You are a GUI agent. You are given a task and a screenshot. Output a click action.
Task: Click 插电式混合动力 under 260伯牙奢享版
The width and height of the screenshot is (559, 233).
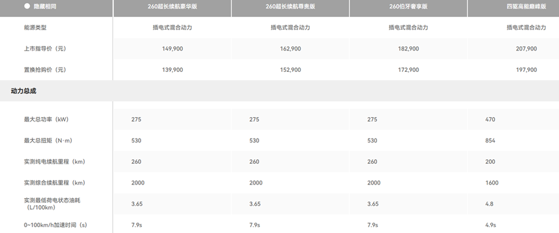(408, 27)
